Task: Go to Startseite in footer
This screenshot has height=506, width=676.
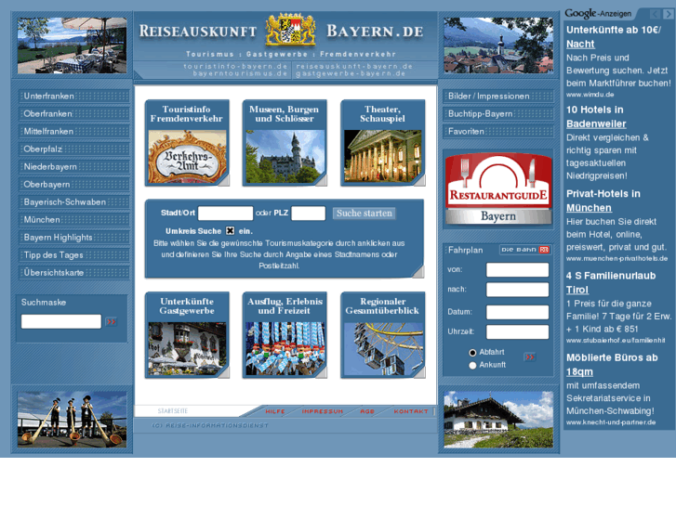Action: [172, 410]
